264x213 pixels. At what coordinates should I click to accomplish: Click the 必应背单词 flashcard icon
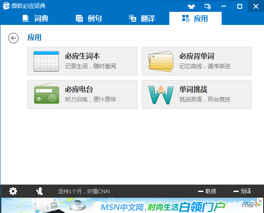[161, 61]
